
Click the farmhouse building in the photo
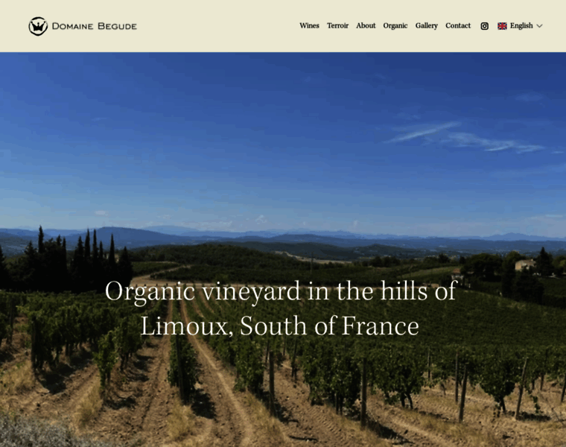tap(525, 264)
